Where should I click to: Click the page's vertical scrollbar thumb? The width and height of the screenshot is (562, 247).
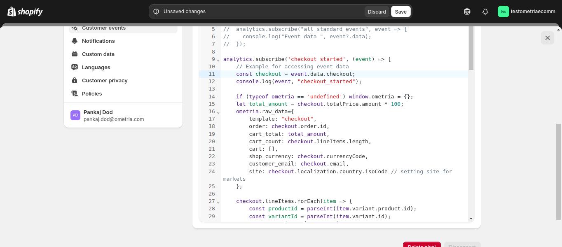pyautogui.click(x=559, y=171)
